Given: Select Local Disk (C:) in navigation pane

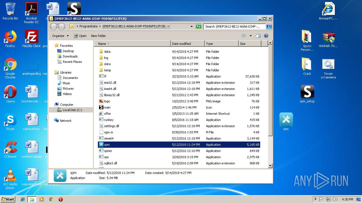Looking at the screenshot, I should [71, 110].
